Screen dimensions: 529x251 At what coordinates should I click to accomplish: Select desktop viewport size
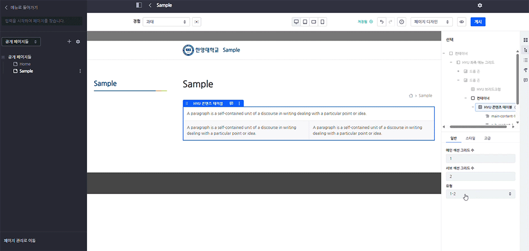[296, 22]
